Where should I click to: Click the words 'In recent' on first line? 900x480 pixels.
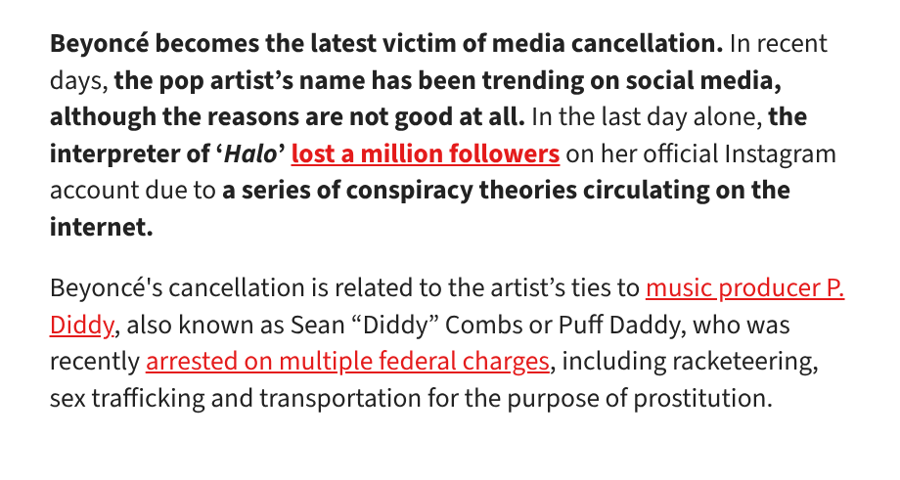(x=779, y=44)
